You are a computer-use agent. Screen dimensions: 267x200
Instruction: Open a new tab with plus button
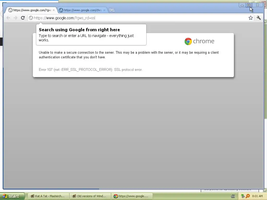(112, 10)
